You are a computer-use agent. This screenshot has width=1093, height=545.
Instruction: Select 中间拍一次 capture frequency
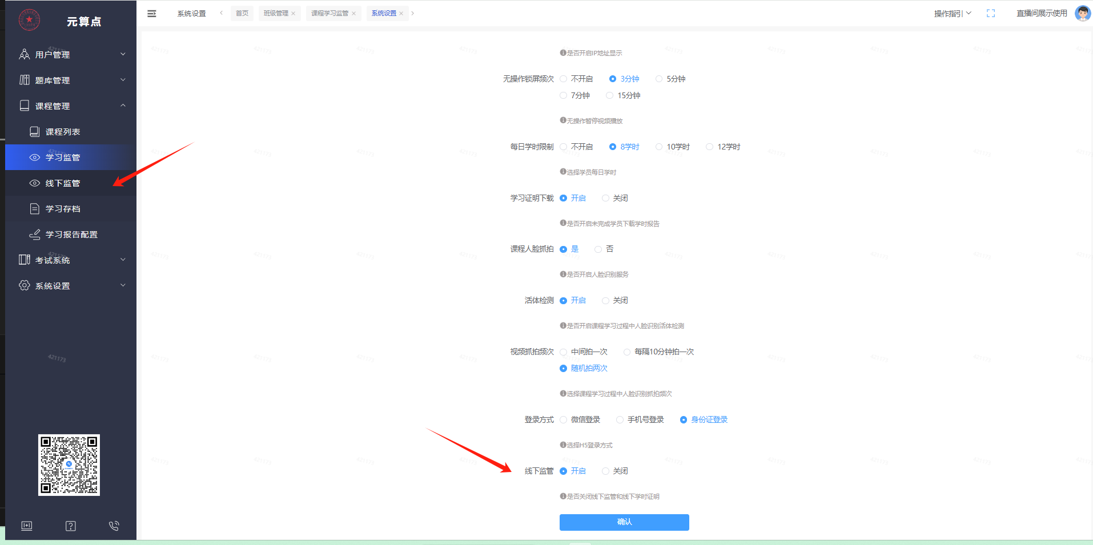tap(584, 352)
